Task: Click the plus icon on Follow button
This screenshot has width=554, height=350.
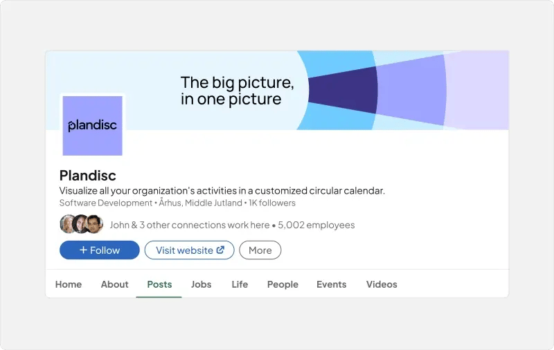Action: (83, 250)
